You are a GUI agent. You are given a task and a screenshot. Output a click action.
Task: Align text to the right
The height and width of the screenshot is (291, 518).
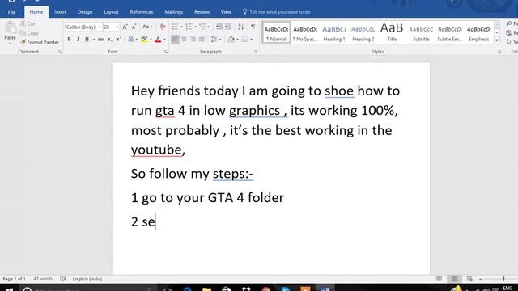click(193, 40)
